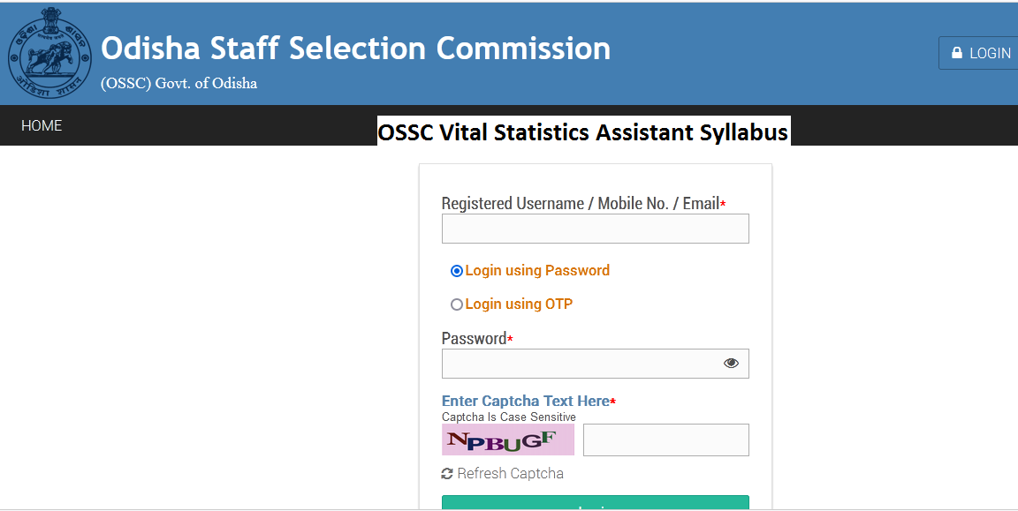Click the captcha text entry box
This screenshot has height=511, width=1018.
pos(665,440)
